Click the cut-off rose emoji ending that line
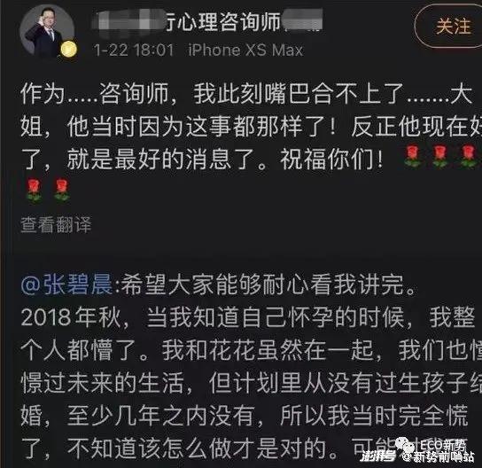The height and width of the screenshot is (468, 482). 470,157
